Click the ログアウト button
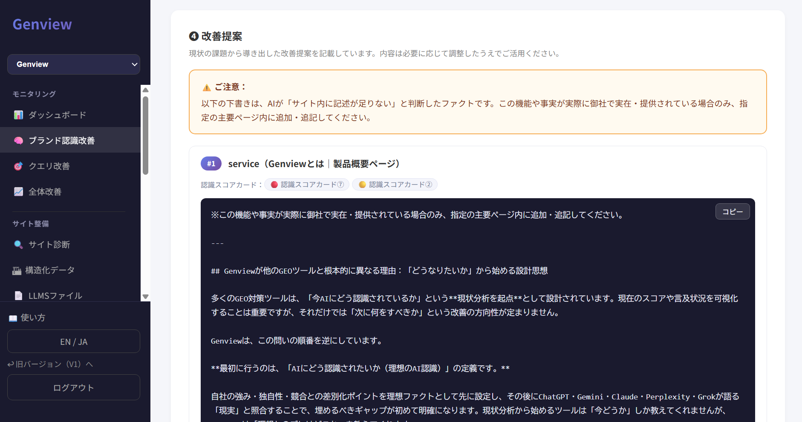Viewport: 802px width, 422px height. click(74, 387)
